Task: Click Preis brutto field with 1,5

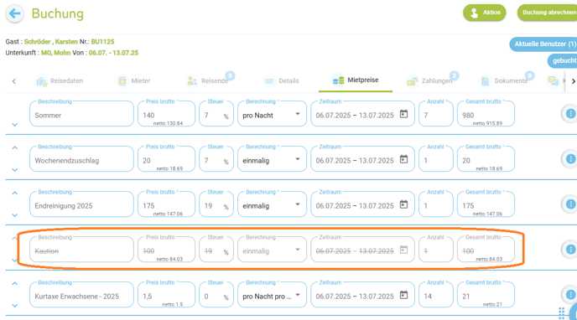Action: click(166, 295)
